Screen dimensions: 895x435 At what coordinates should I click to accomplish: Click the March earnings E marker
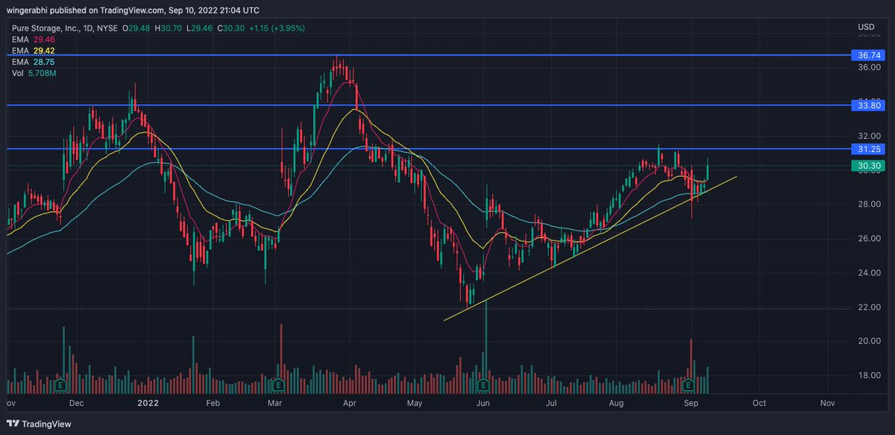pyautogui.click(x=278, y=386)
